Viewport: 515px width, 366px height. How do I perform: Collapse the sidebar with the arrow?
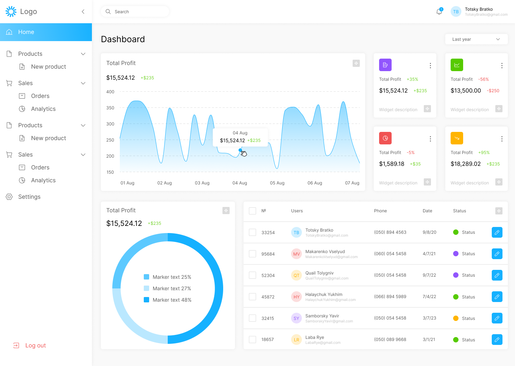click(x=83, y=11)
